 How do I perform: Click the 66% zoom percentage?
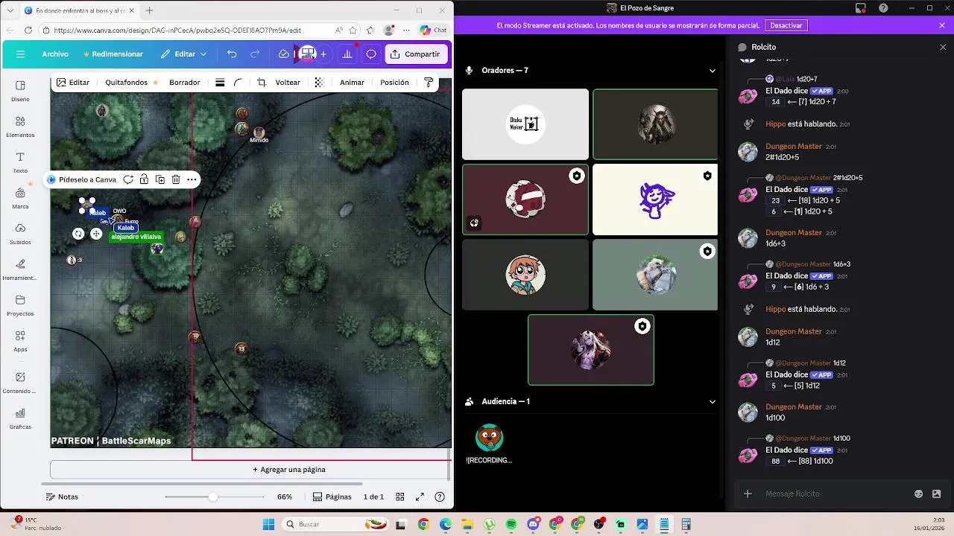(285, 497)
